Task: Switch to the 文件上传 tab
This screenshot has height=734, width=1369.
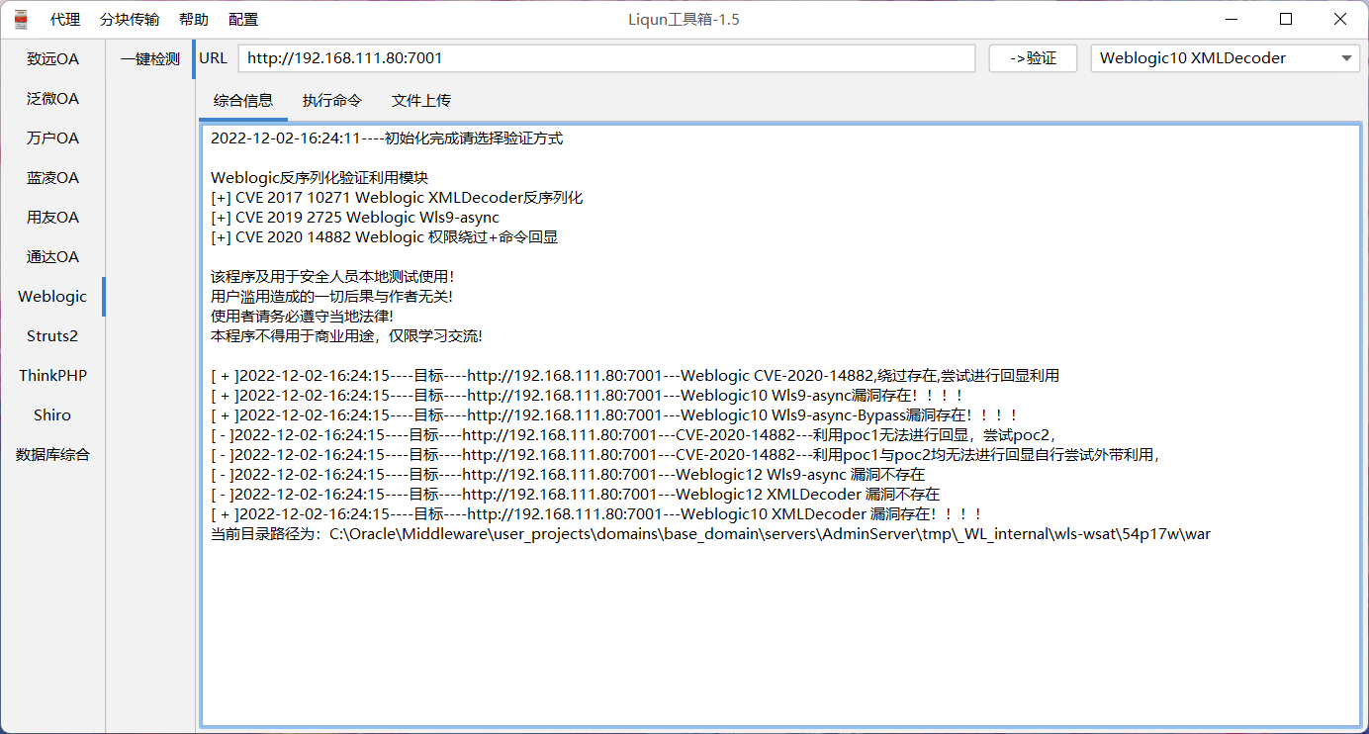Action: 421,101
